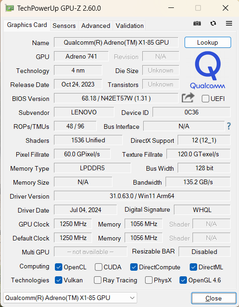The width and height of the screenshot is (239, 307).
Task: Click the BIOS export share icon
Action: point(188,98)
